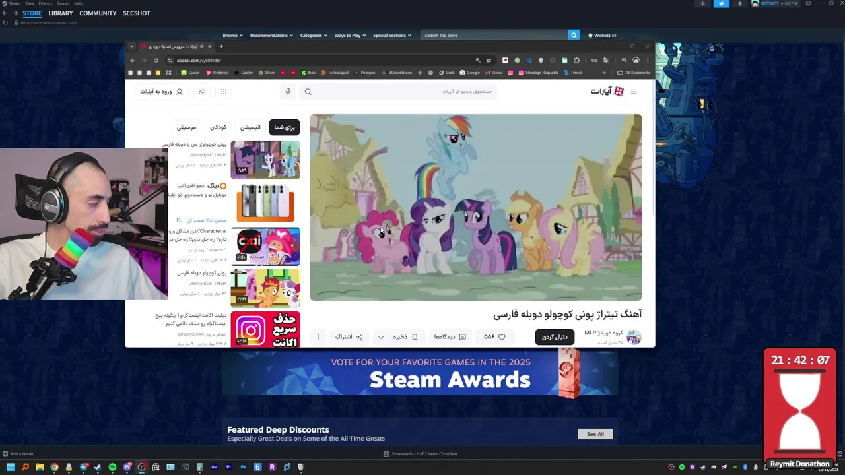Open Discord from the Windows taskbar

pyautogui.click(x=127, y=467)
